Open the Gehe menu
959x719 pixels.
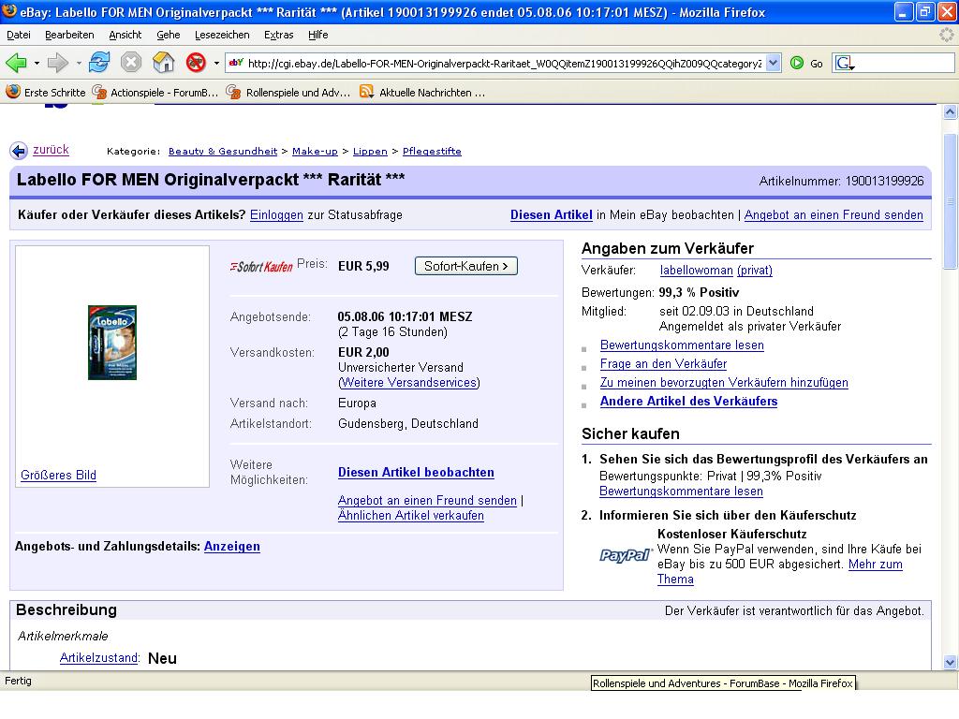tap(169, 35)
